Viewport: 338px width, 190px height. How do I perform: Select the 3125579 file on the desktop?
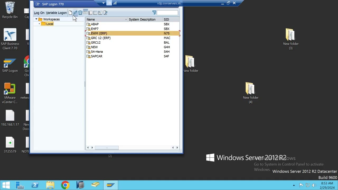click(x=10, y=145)
